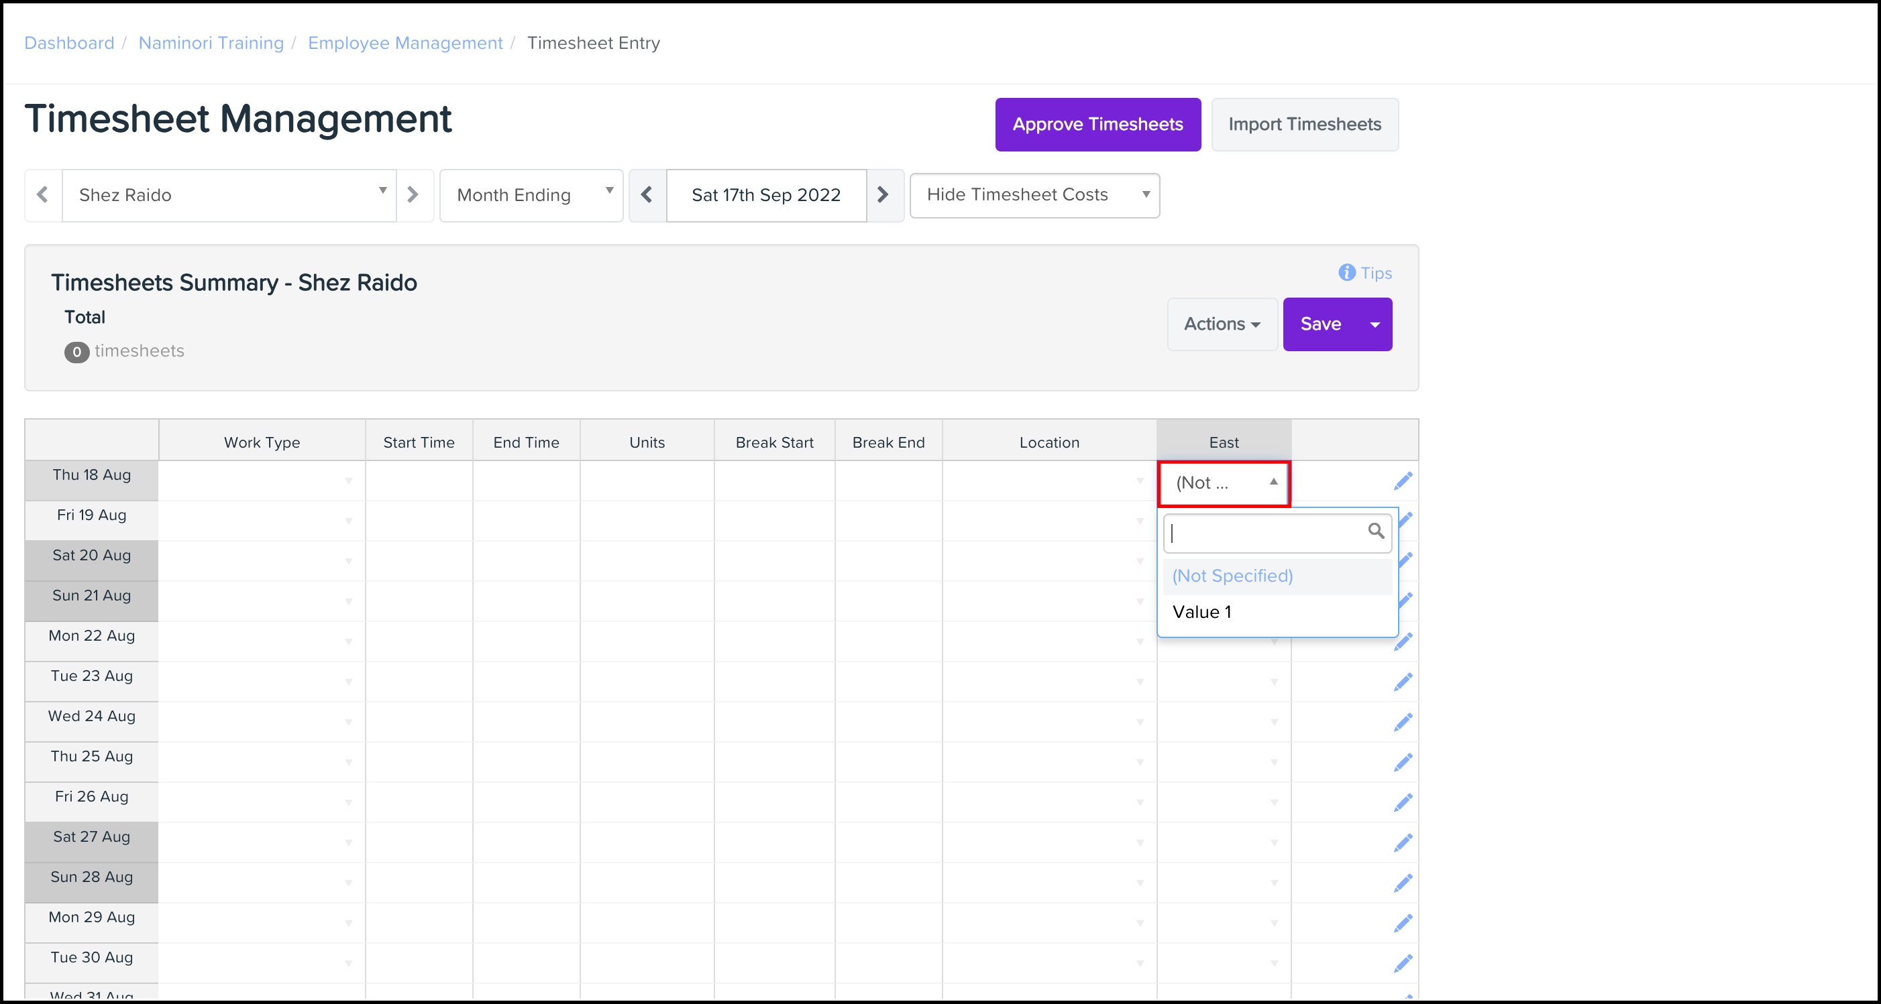
Task: Click pencil edit icon for Mon 29 Aug
Action: 1403,924
